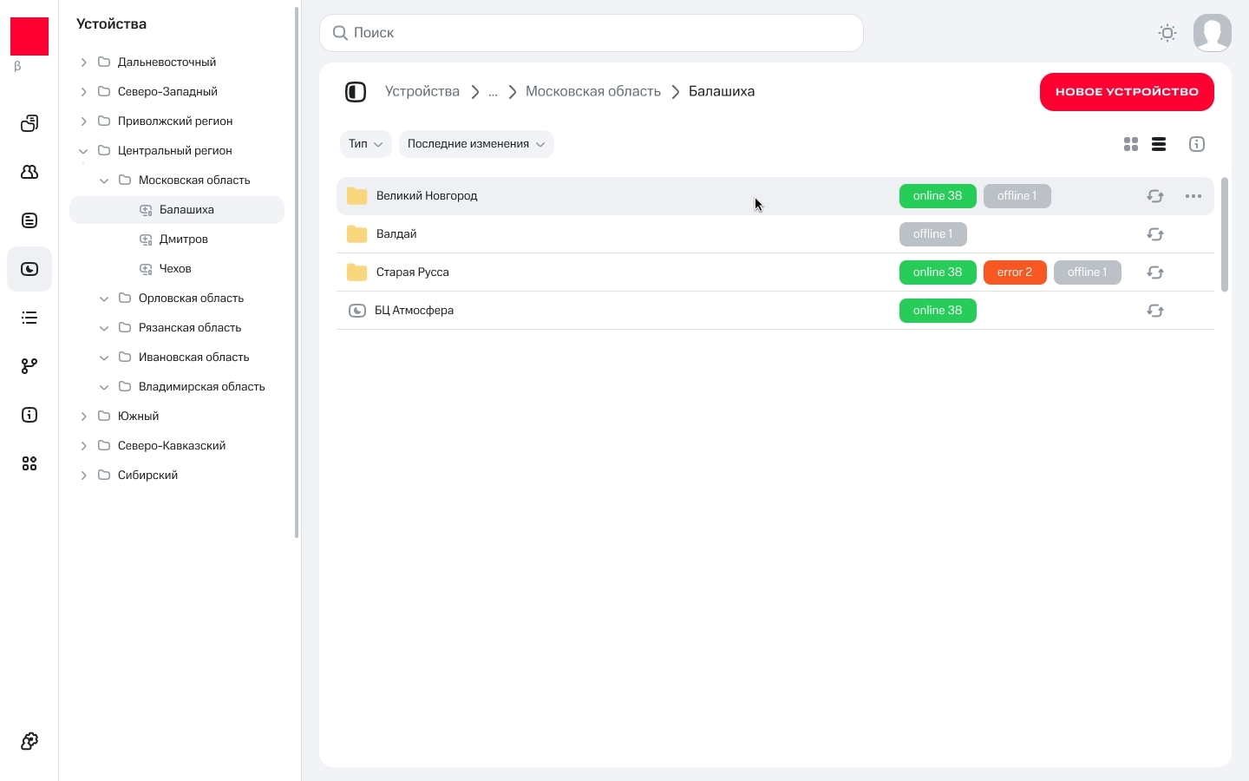Open the info panel icon in toolbar
Screen dimensions: 1249x781
pos(1197,144)
